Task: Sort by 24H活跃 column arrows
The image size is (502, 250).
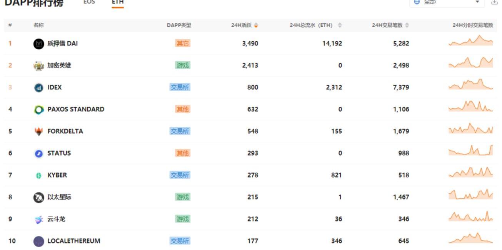Action: point(256,25)
